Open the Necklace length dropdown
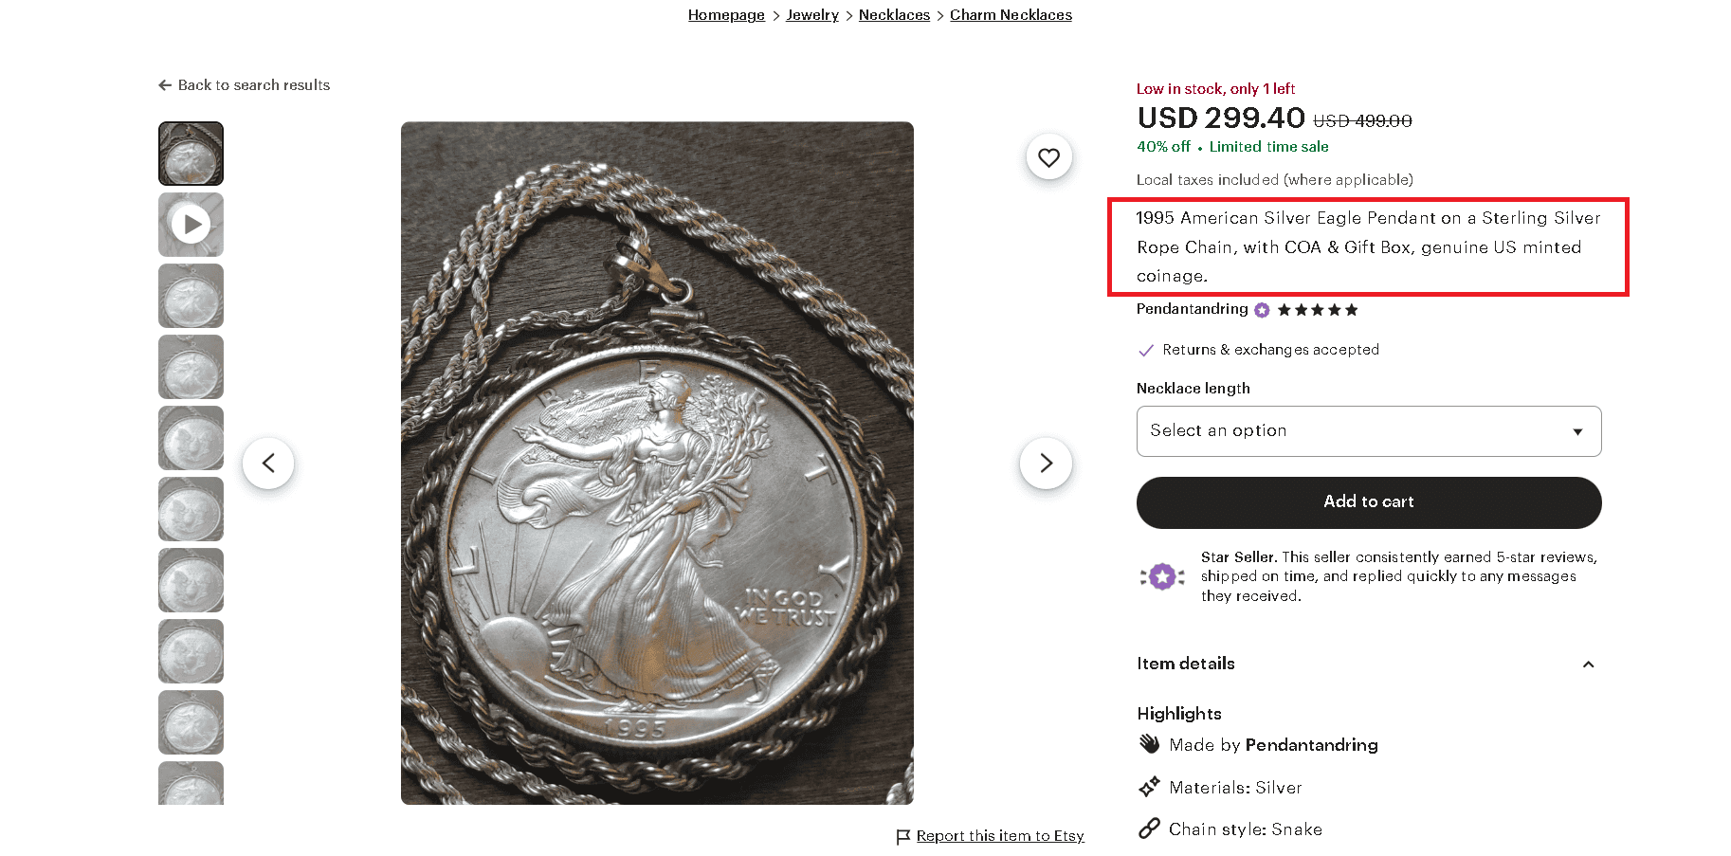 coord(1368,430)
